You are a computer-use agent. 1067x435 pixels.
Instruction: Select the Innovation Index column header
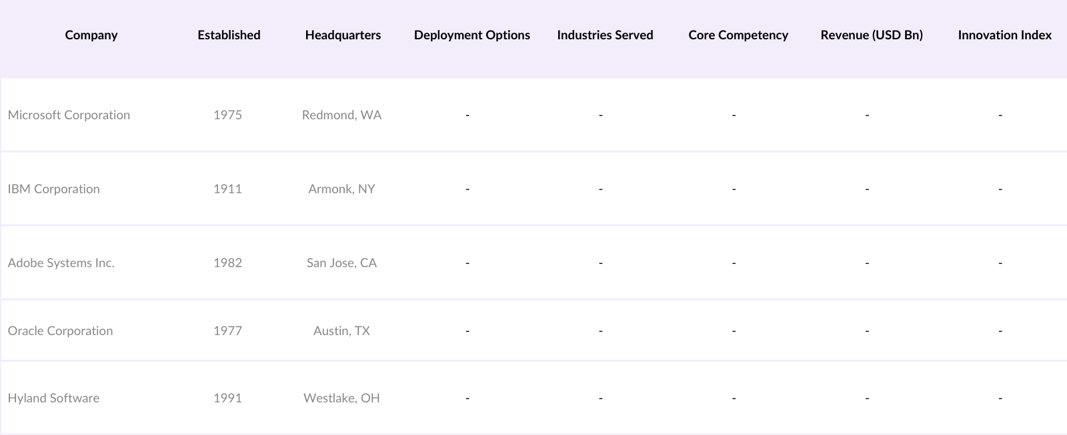click(x=1004, y=35)
